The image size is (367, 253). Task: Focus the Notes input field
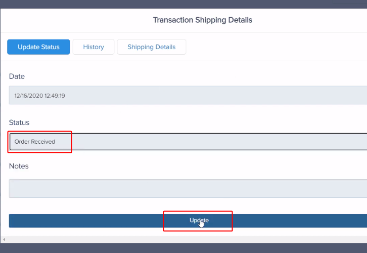point(188,188)
